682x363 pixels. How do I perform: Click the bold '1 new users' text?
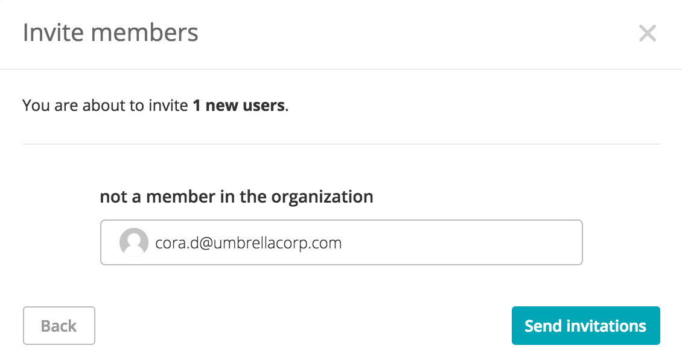[239, 105]
